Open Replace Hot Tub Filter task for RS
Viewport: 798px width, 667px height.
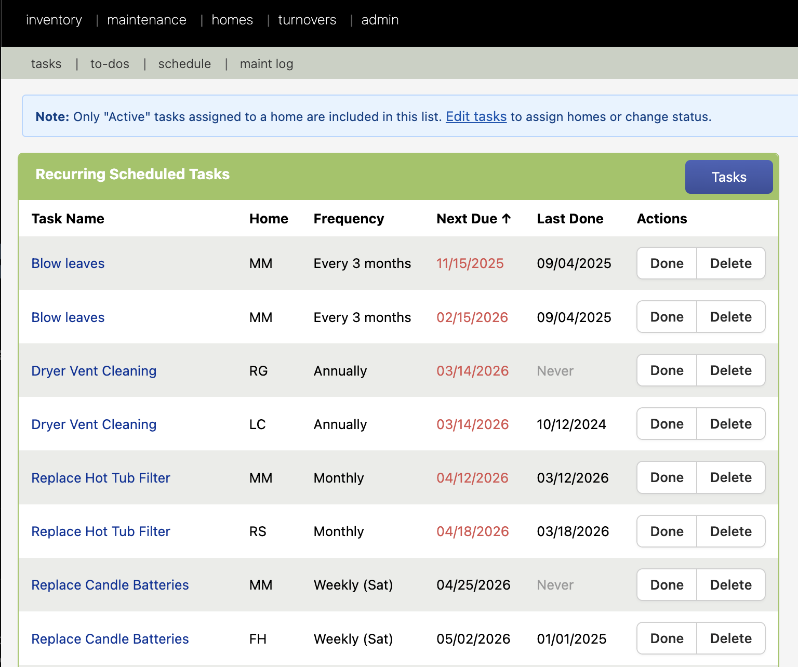[x=101, y=531]
